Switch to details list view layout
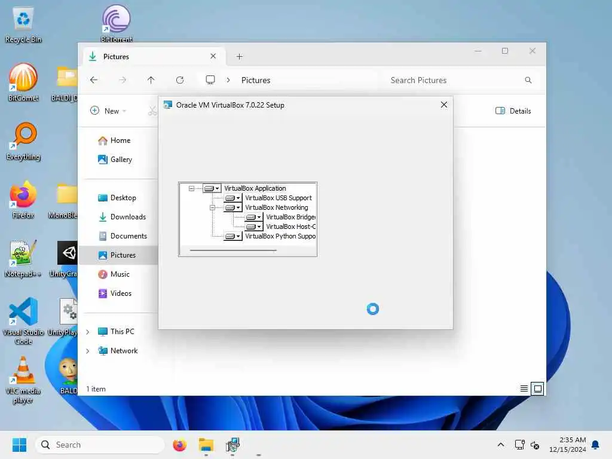This screenshot has width=612, height=459. coord(524,388)
